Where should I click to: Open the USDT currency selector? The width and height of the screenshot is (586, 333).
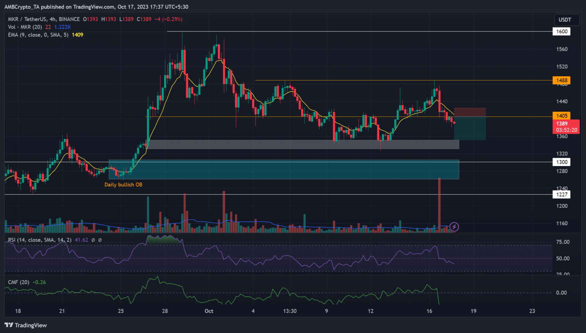(565, 20)
